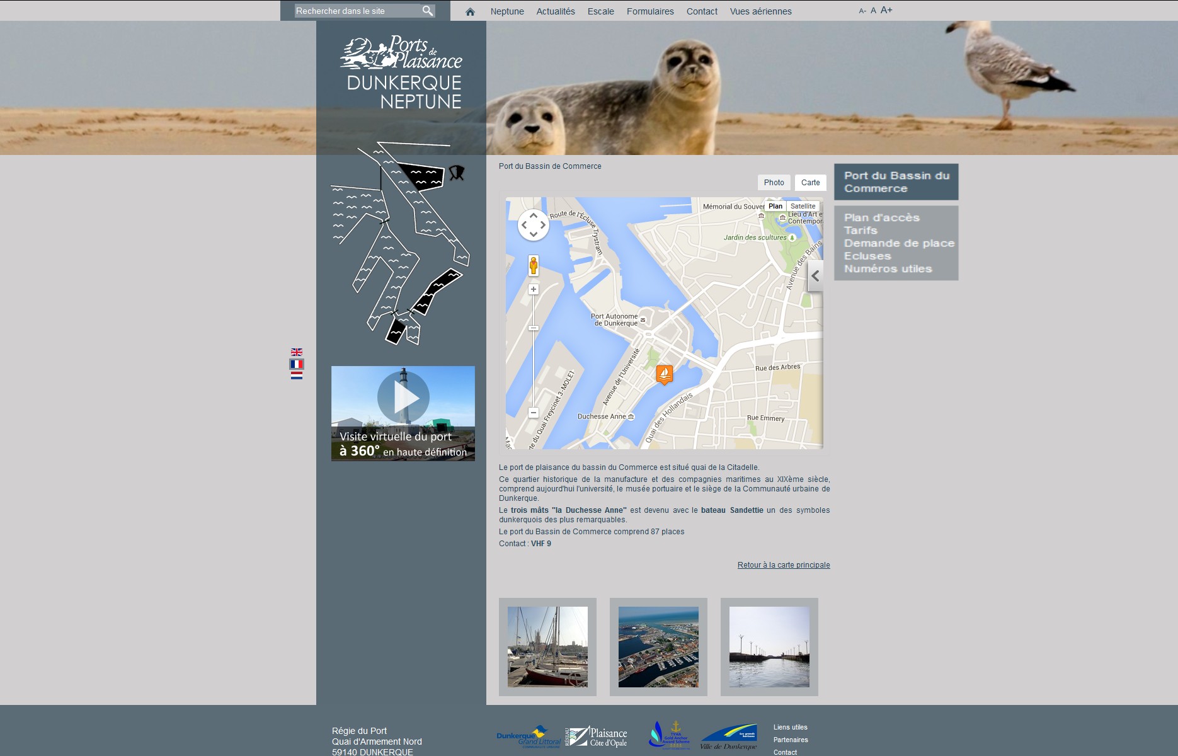The image size is (1178, 756).
Task: Click the home icon in navigation bar
Action: (x=470, y=11)
